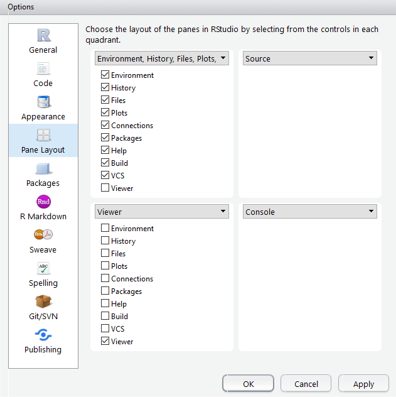The height and width of the screenshot is (397, 396).
Task: Switch to the General label in sidebar
Action: click(x=43, y=50)
